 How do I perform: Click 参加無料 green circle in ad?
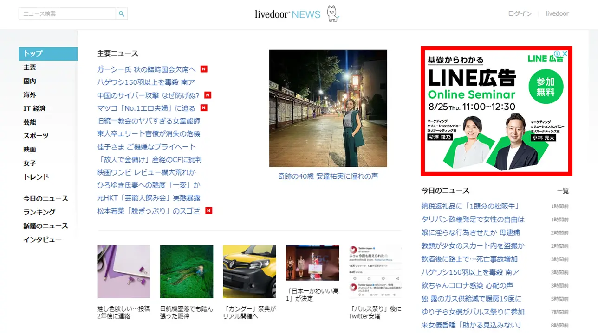pos(546,87)
